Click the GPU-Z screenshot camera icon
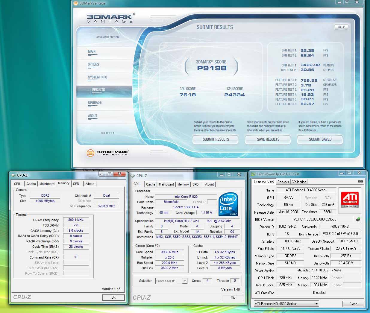370x313 pixels. coord(360,181)
